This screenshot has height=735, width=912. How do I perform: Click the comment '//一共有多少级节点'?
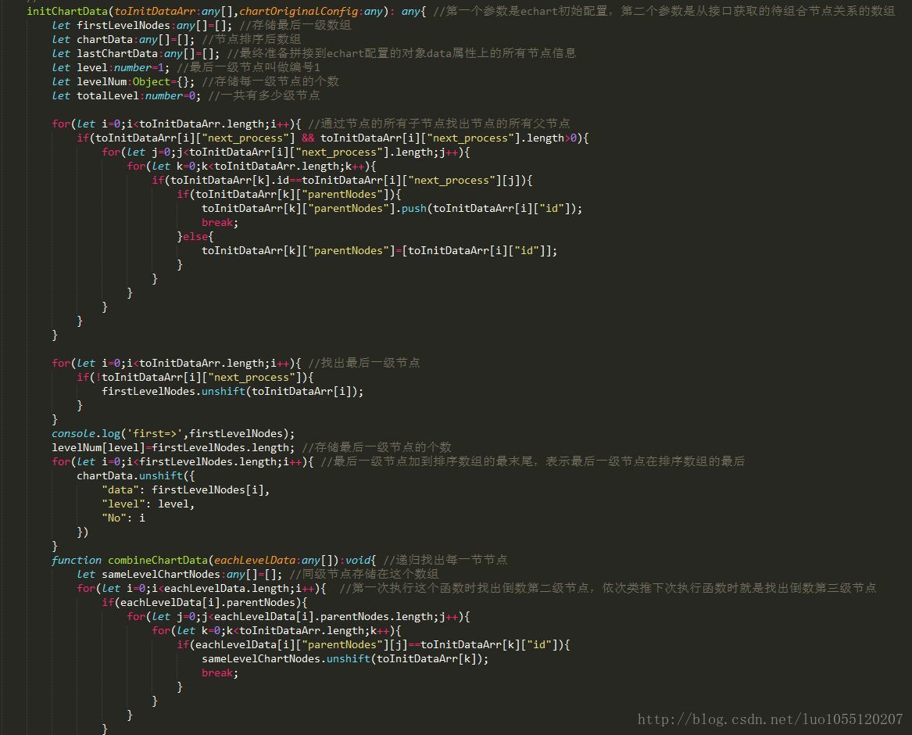pos(264,95)
